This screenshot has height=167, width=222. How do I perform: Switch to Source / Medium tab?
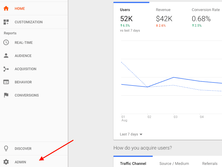point(174,164)
